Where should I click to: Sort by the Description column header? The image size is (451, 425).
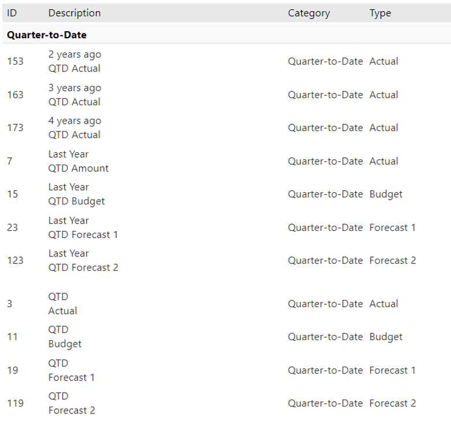pos(74,13)
